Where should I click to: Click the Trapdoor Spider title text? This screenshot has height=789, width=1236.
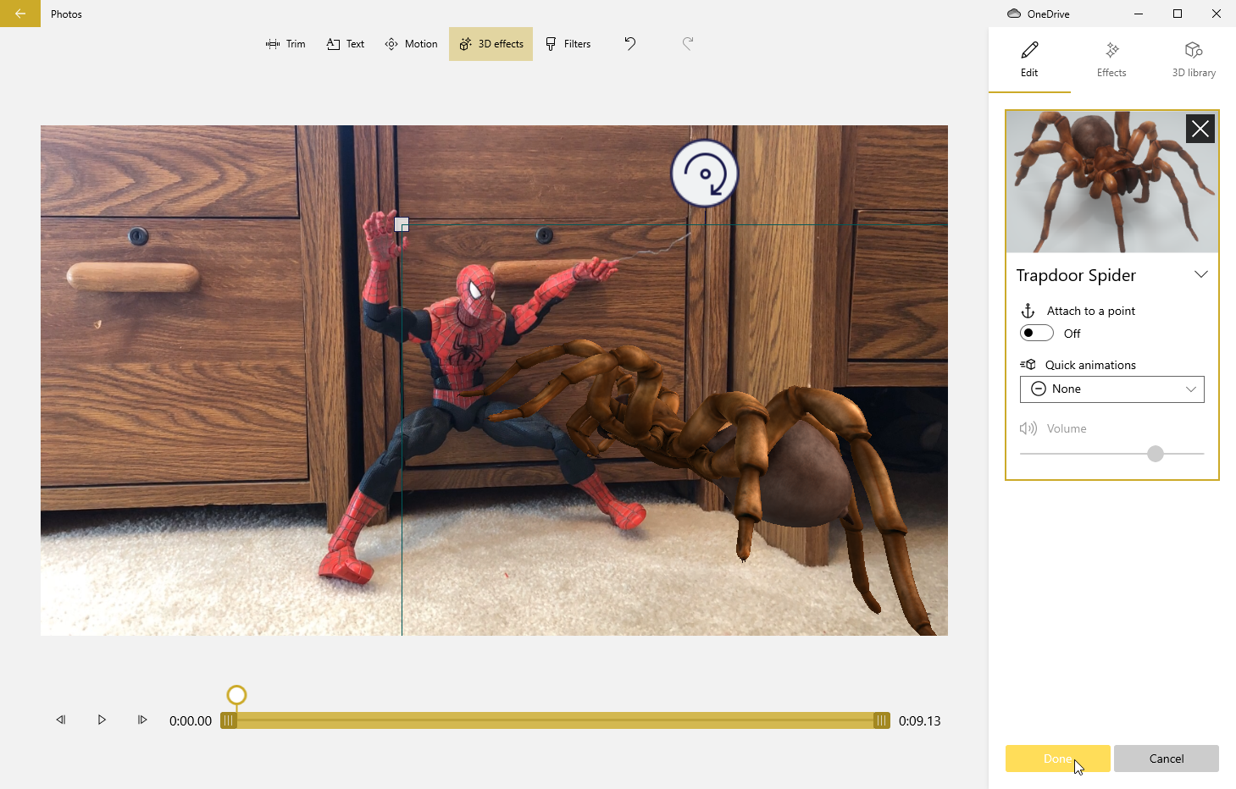pyautogui.click(x=1076, y=275)
